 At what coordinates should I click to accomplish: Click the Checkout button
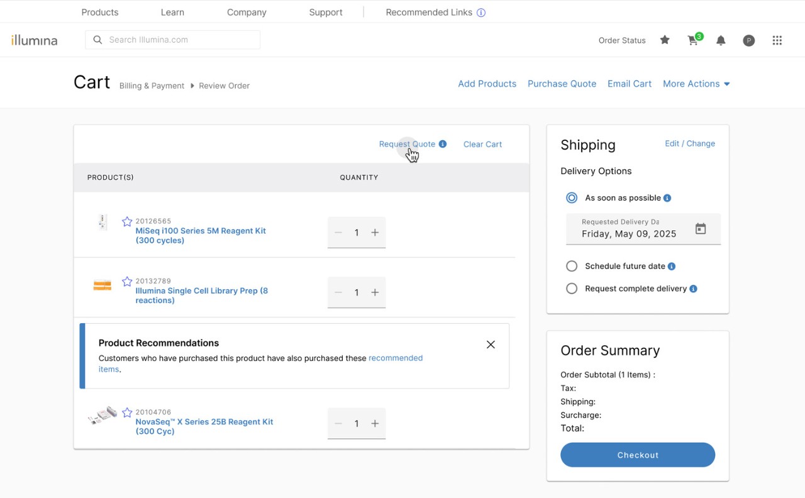[638, 455]
